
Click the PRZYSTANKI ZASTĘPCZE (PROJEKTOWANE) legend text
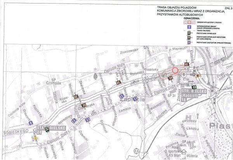214,43
